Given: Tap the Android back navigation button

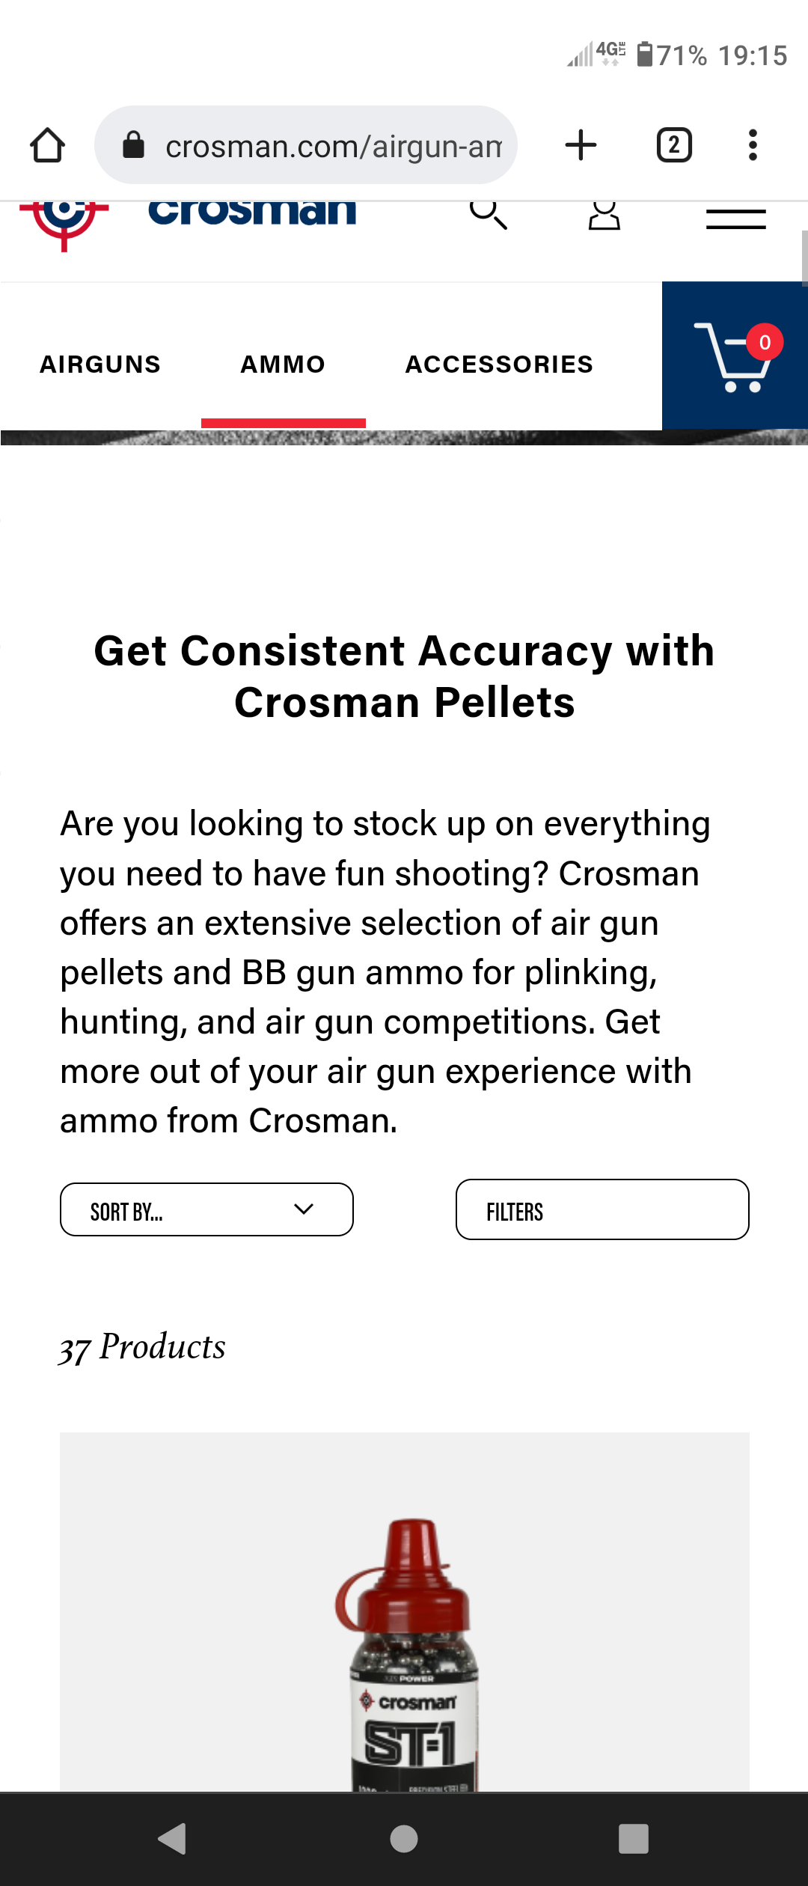Looking at the screenshot, I should click(173, 1838).
